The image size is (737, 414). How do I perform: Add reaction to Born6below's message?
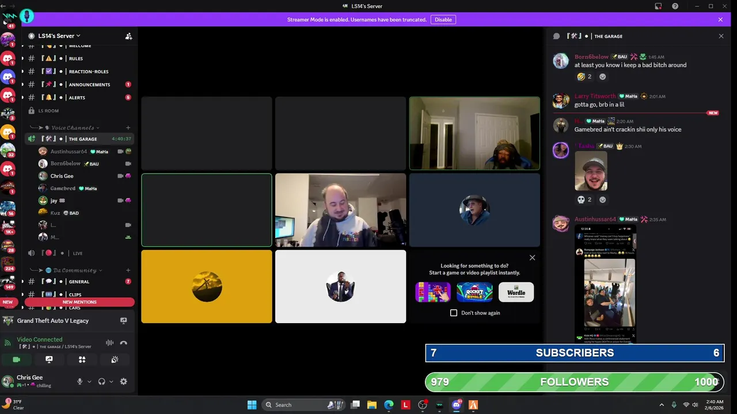[x=603, y=76]
